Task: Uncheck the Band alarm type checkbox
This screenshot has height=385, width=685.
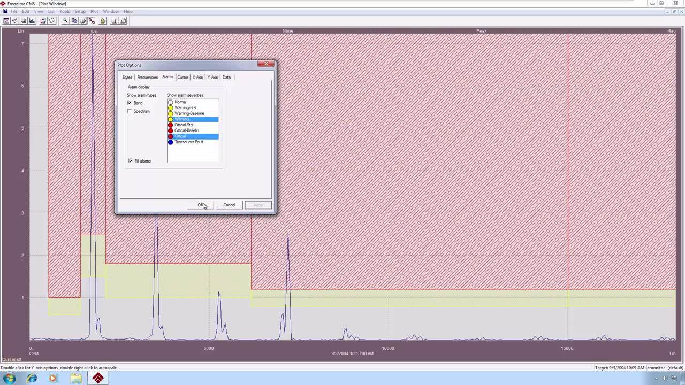Action: point(130,103)
